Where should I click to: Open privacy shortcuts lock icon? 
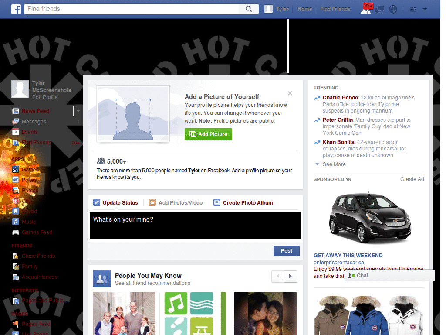point(413,10)
